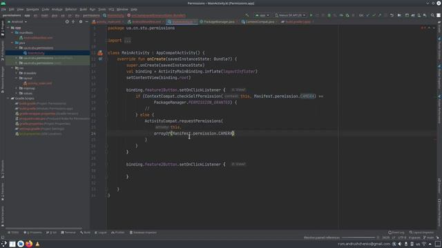Switch to AndroidManifest.xml editor tab
The height and width of the screenshot is (248, 442).
146,21
